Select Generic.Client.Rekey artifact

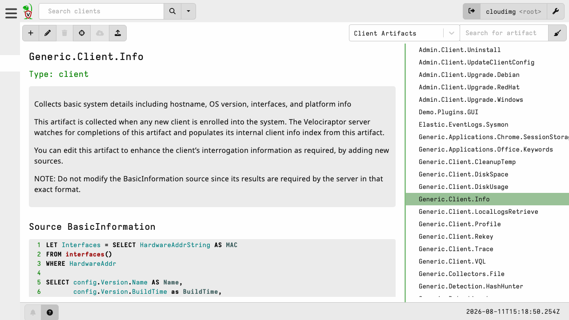coord(487,236)
